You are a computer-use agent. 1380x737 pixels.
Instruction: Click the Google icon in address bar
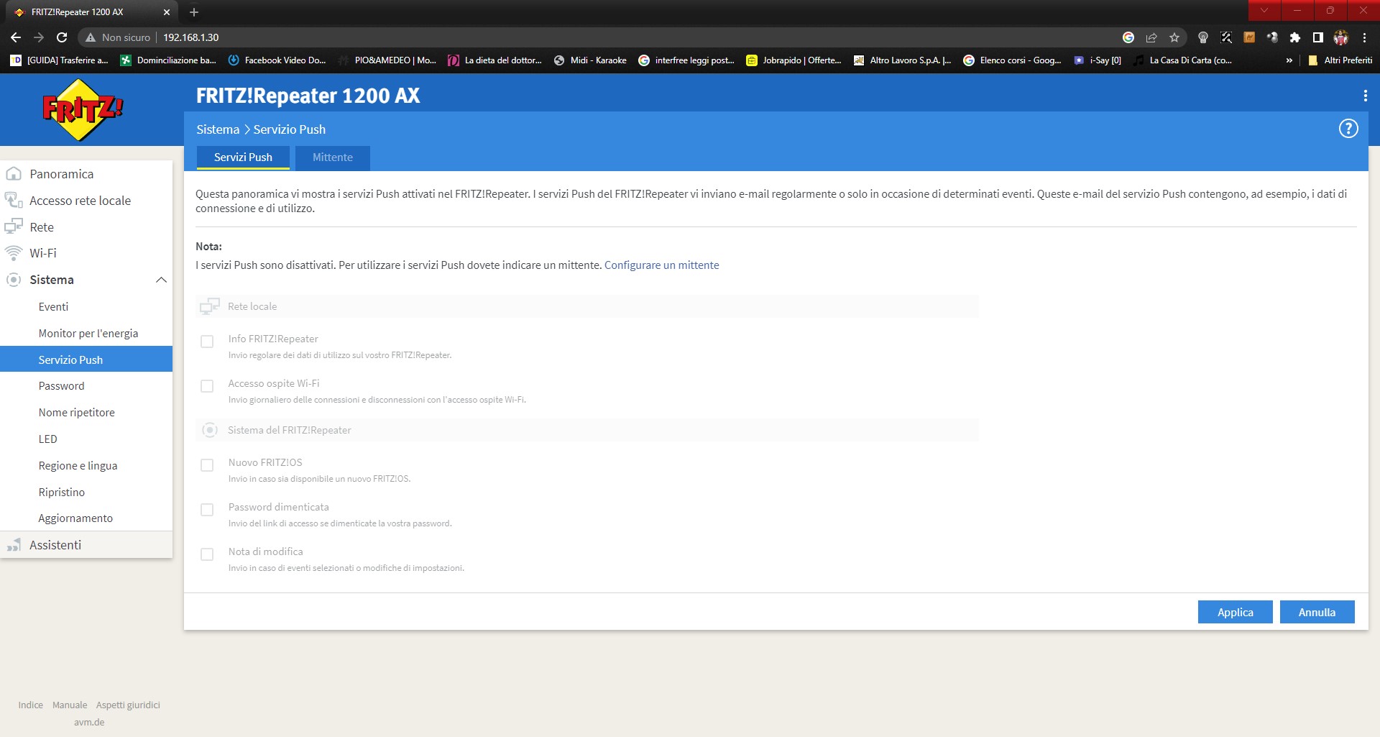click(x=1128, y=37)
